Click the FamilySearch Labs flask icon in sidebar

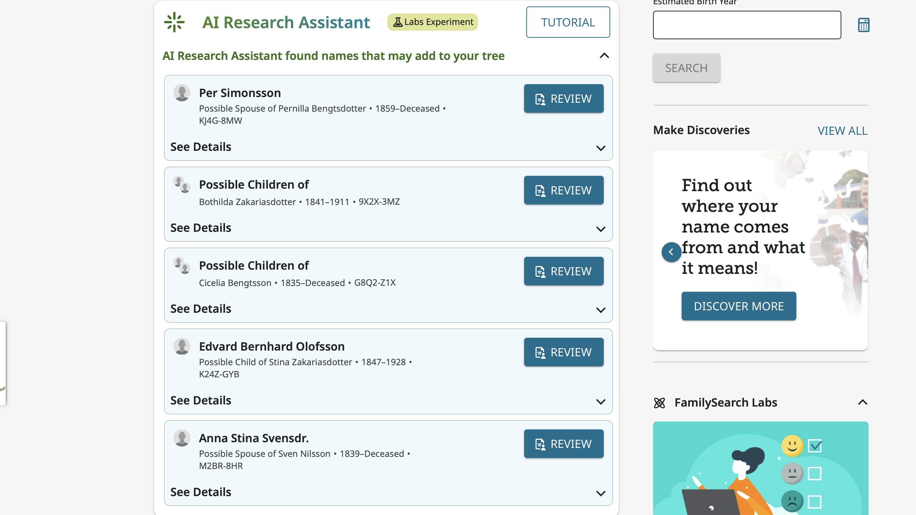tap(659, 403)
